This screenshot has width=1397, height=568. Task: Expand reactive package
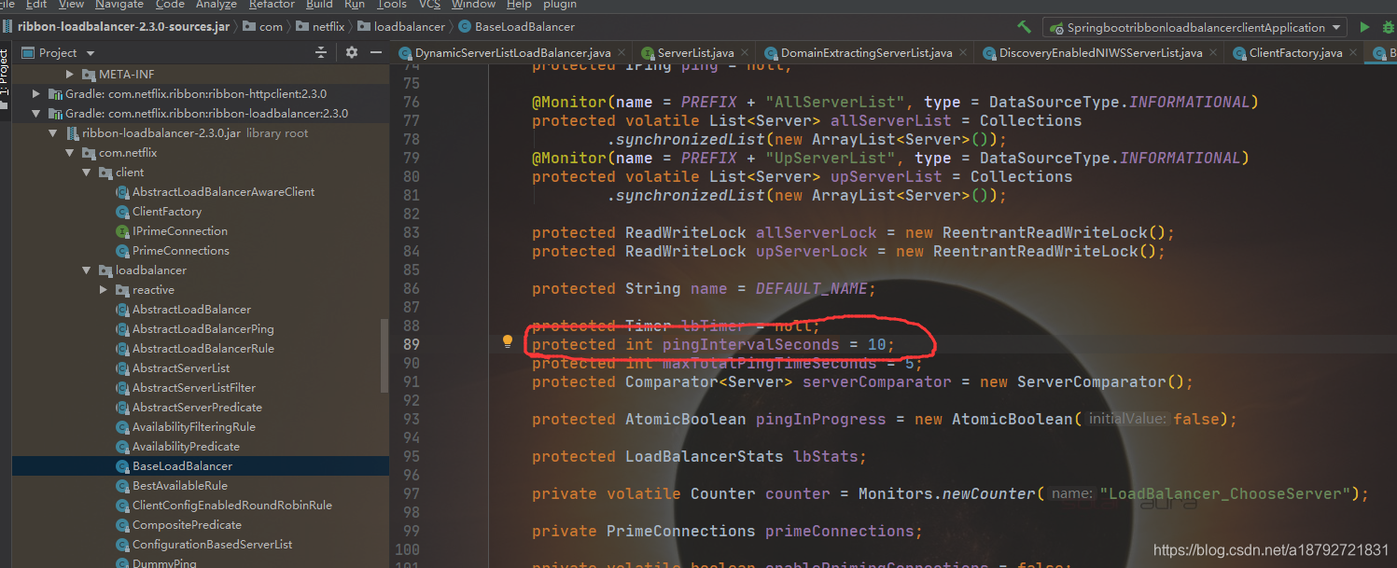click(x=103, y=289)
